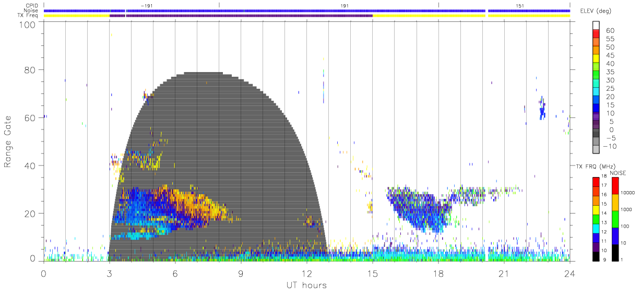This screenshot has width=641, height=296.
Task: Click the 80 tick label on the Range Gate axis
Action: (30, 70)
